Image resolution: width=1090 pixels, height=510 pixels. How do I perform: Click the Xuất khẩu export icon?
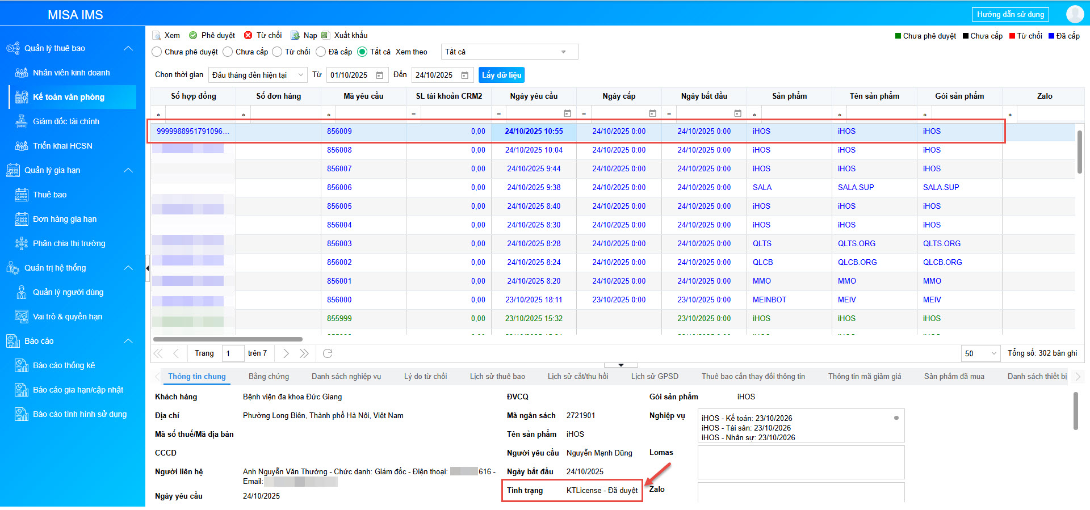[325, 35]
